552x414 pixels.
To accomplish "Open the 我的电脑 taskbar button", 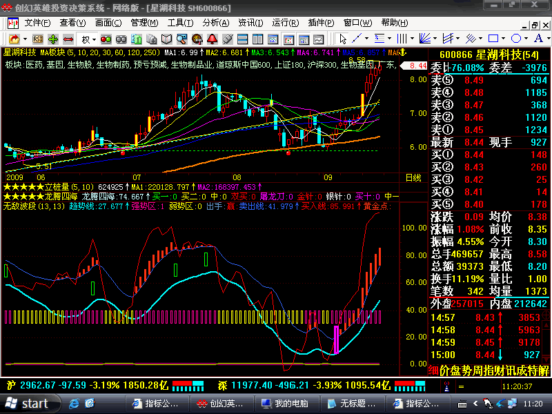I will [x=286, y=404].
